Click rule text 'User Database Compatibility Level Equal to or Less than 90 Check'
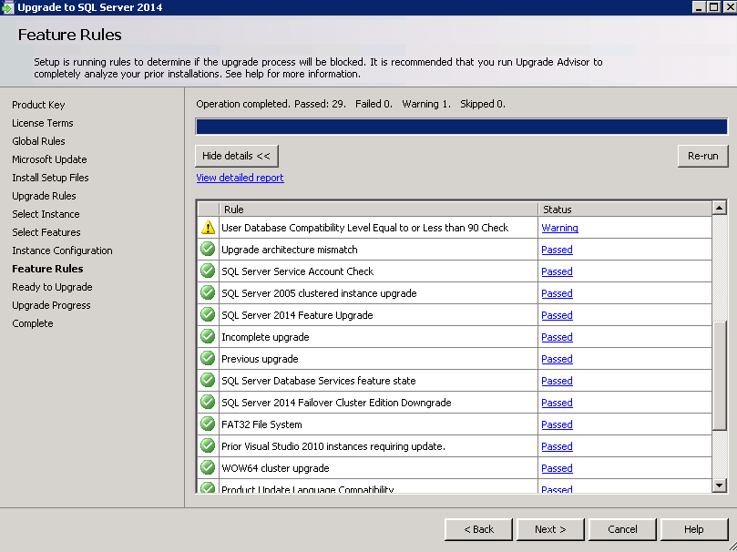This screenshot has height=552, width=737. point(364,228)
